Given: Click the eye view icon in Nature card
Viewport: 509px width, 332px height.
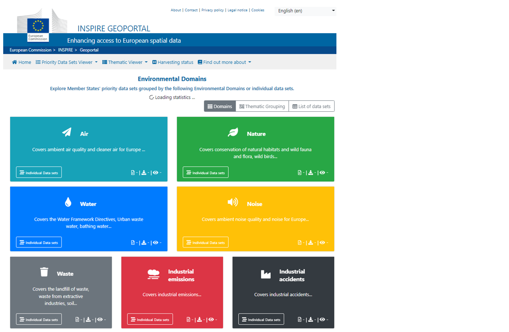Looking at the screenshot, I should coord(322,172).
